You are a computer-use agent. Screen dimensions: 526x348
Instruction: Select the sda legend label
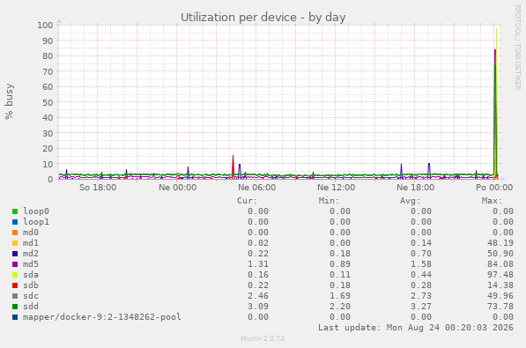pos(31,275)
